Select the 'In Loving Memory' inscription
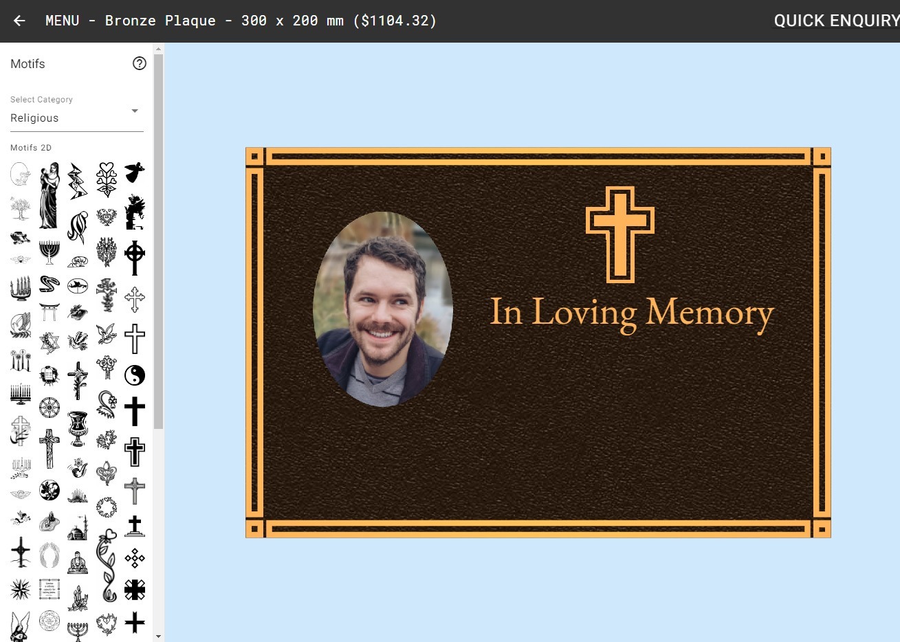The height and width of the screenshot is (642, 900). 632,313
